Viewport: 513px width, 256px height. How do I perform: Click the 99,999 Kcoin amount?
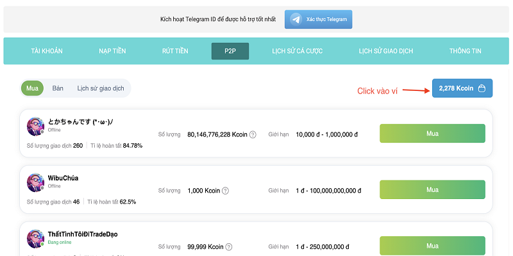[x=205, y=247]
